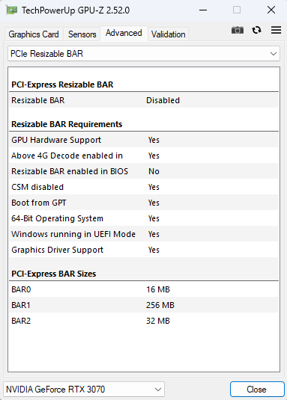Click the GPU Hardware Support row
287x400 pixels.
coord(144,140)
